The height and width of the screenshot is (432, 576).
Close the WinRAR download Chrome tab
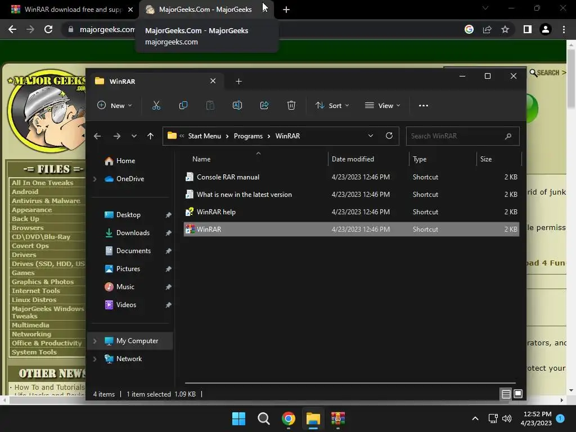[x=130, y=10]
